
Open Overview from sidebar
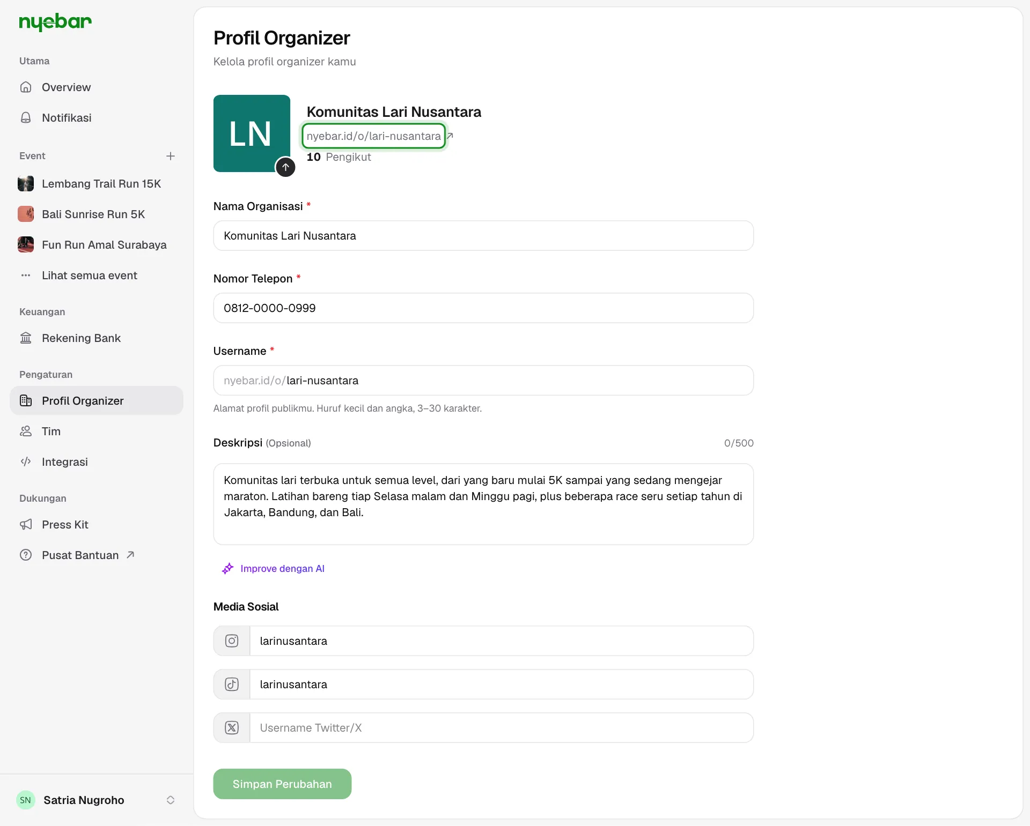point(97,87)
